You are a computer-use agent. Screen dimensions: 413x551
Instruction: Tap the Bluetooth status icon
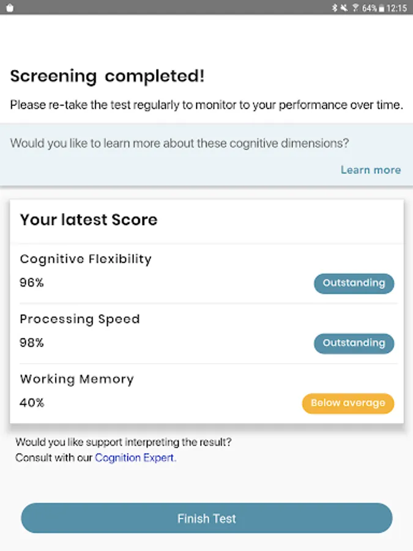[x=335, y=8]
